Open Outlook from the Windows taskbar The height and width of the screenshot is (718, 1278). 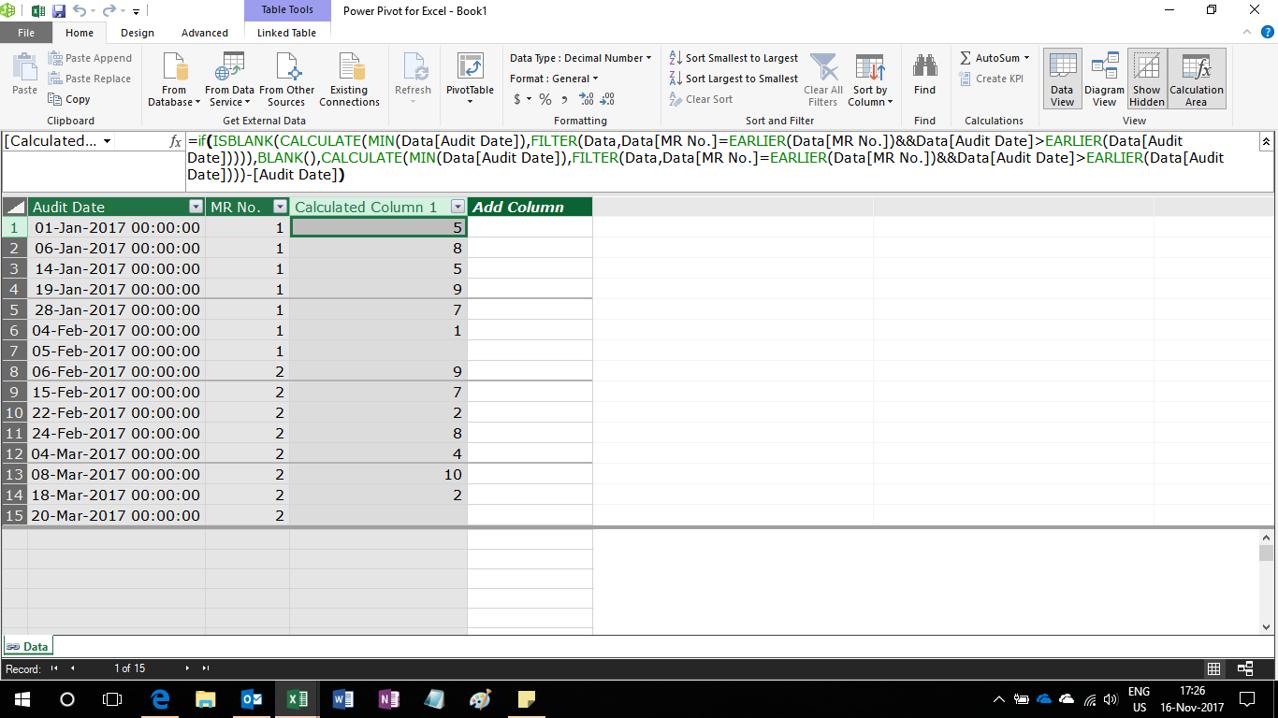click(251, 698)
